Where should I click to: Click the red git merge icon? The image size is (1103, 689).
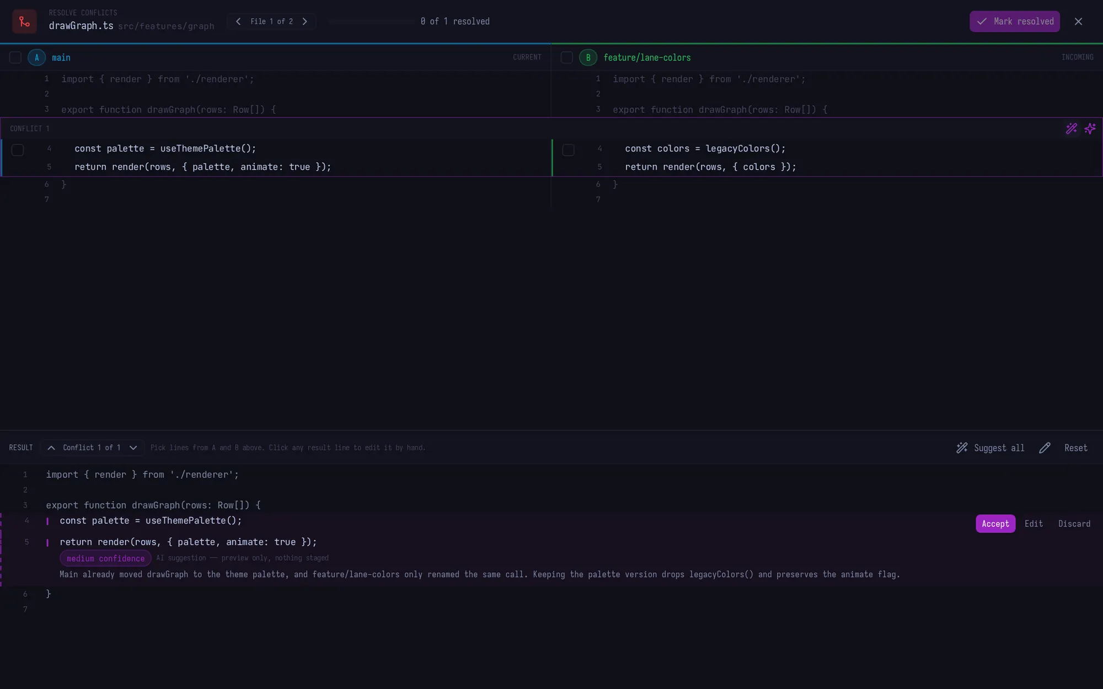(24, 21)
